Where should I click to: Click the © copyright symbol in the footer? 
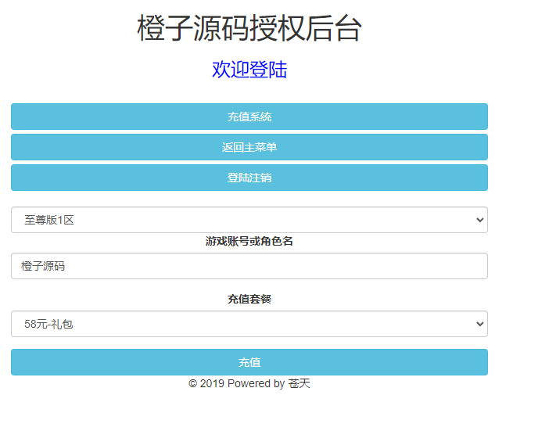(192, 384)
